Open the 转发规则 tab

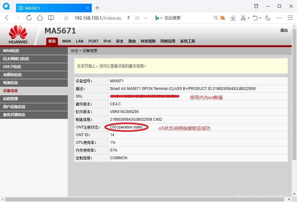(x=148, y=41)
